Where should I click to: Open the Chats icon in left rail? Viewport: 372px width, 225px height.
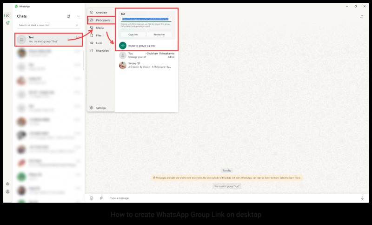pos(7,15)
